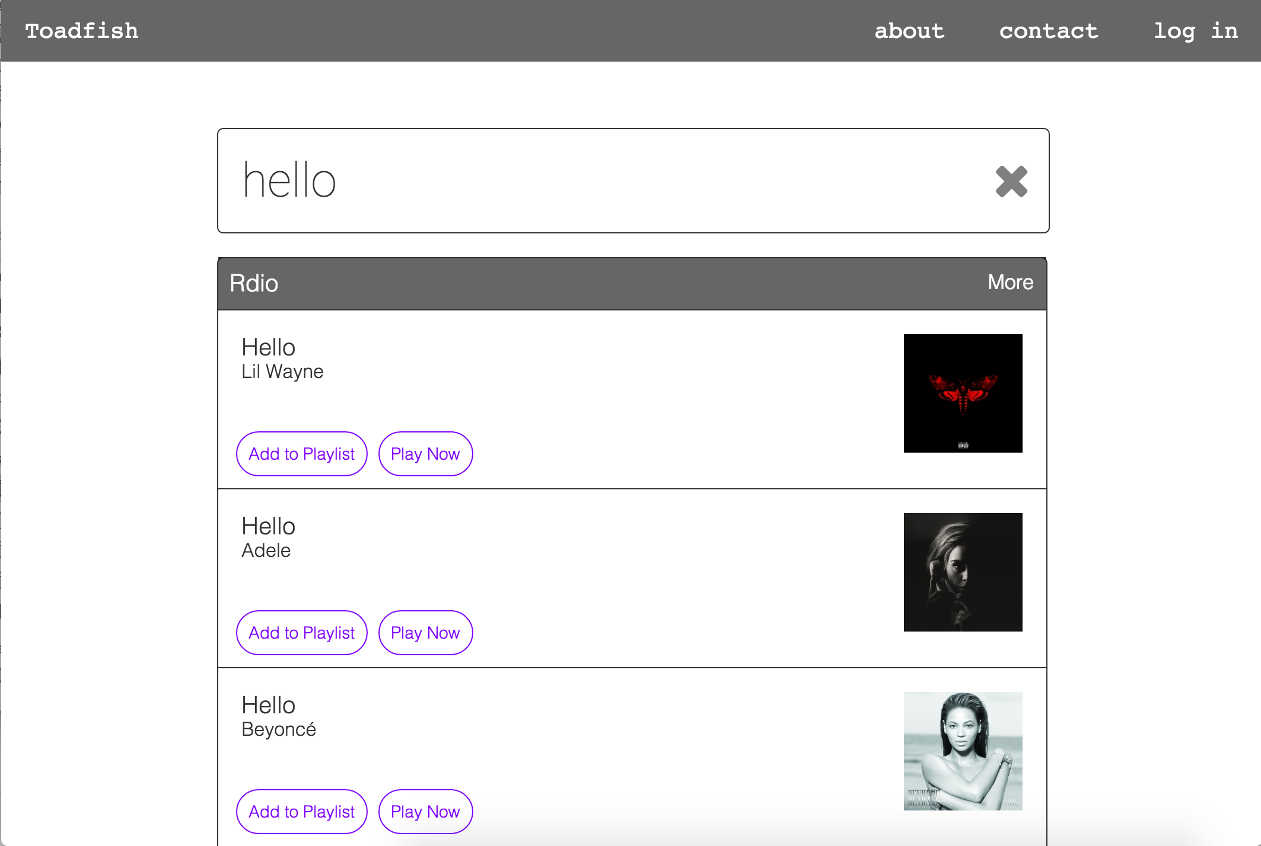Click the Adele album cover thumbnail
Image resolution: width=1261 pixels, height=846 pixels.
coord(963,572)
